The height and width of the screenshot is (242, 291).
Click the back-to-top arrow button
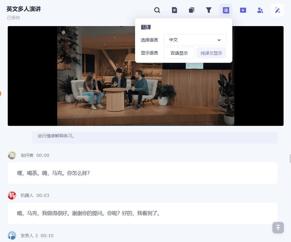(278, 227)
